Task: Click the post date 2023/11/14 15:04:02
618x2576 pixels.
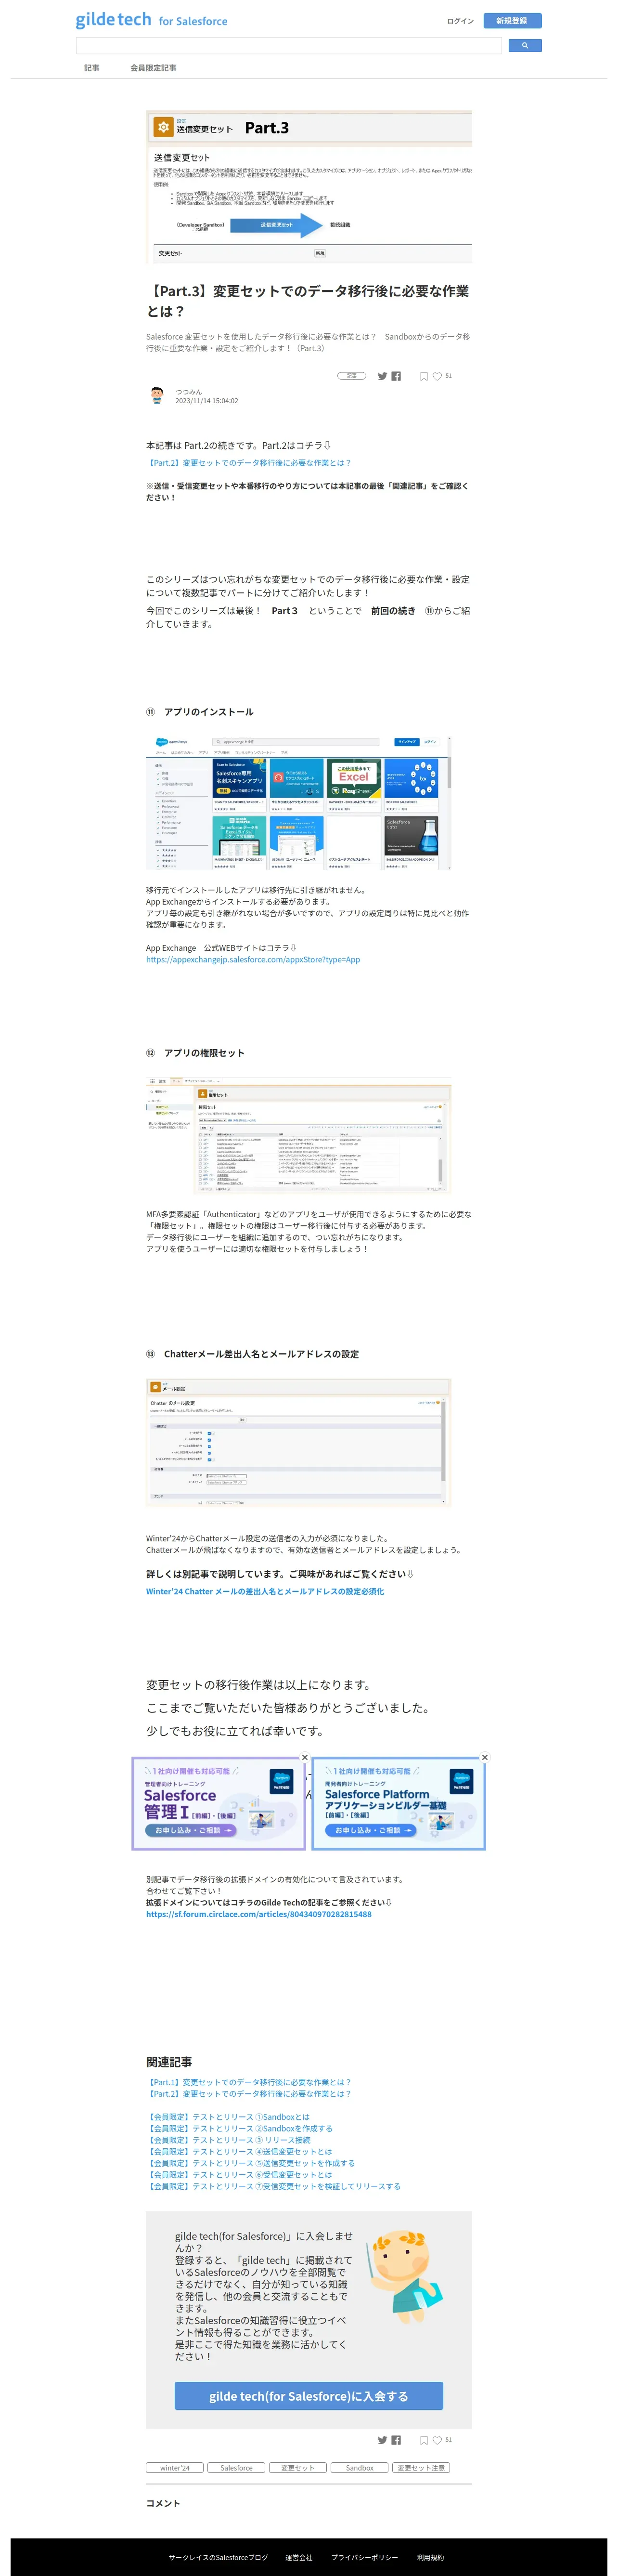Action: (x=207, y=401)
